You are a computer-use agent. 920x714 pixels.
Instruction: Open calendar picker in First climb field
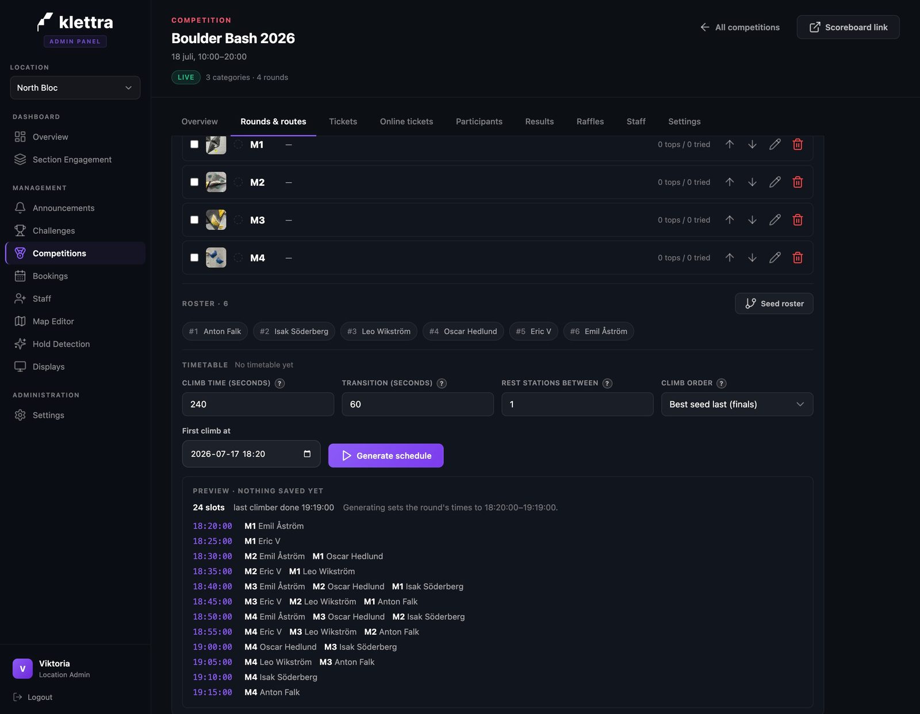(x=307, y=454)
